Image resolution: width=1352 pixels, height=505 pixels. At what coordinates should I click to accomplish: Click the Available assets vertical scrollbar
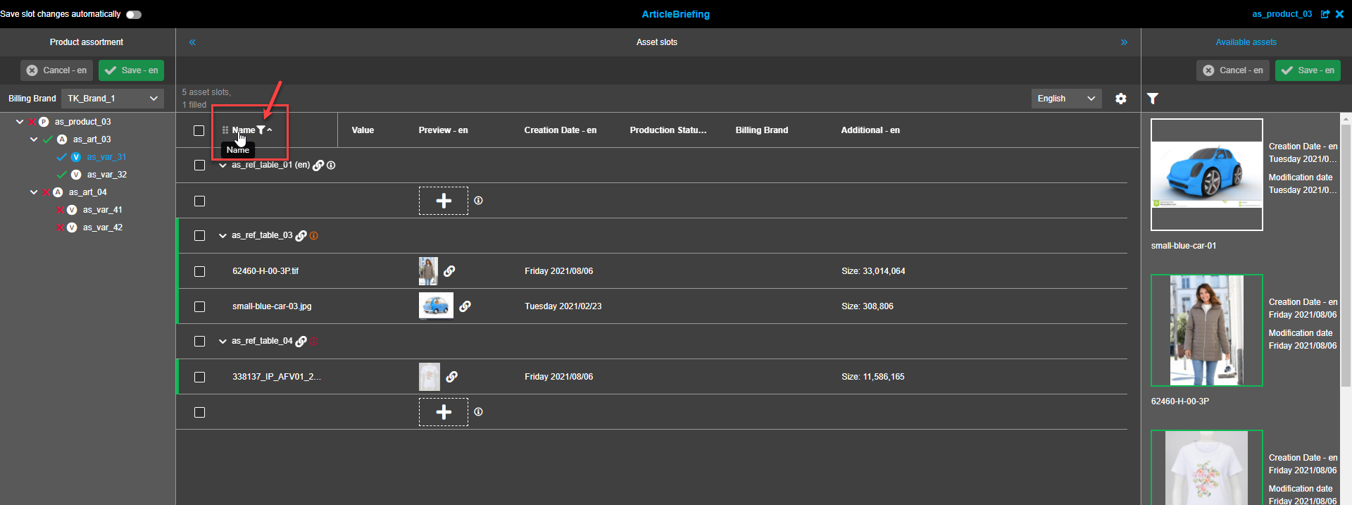pyautogui.click(x=1346, y=257)
